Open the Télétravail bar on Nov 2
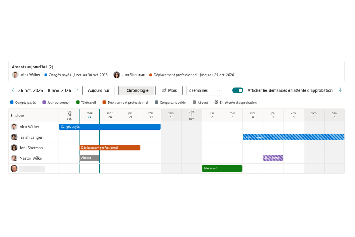Screen dimensions: 355x237 click(222, 168)
